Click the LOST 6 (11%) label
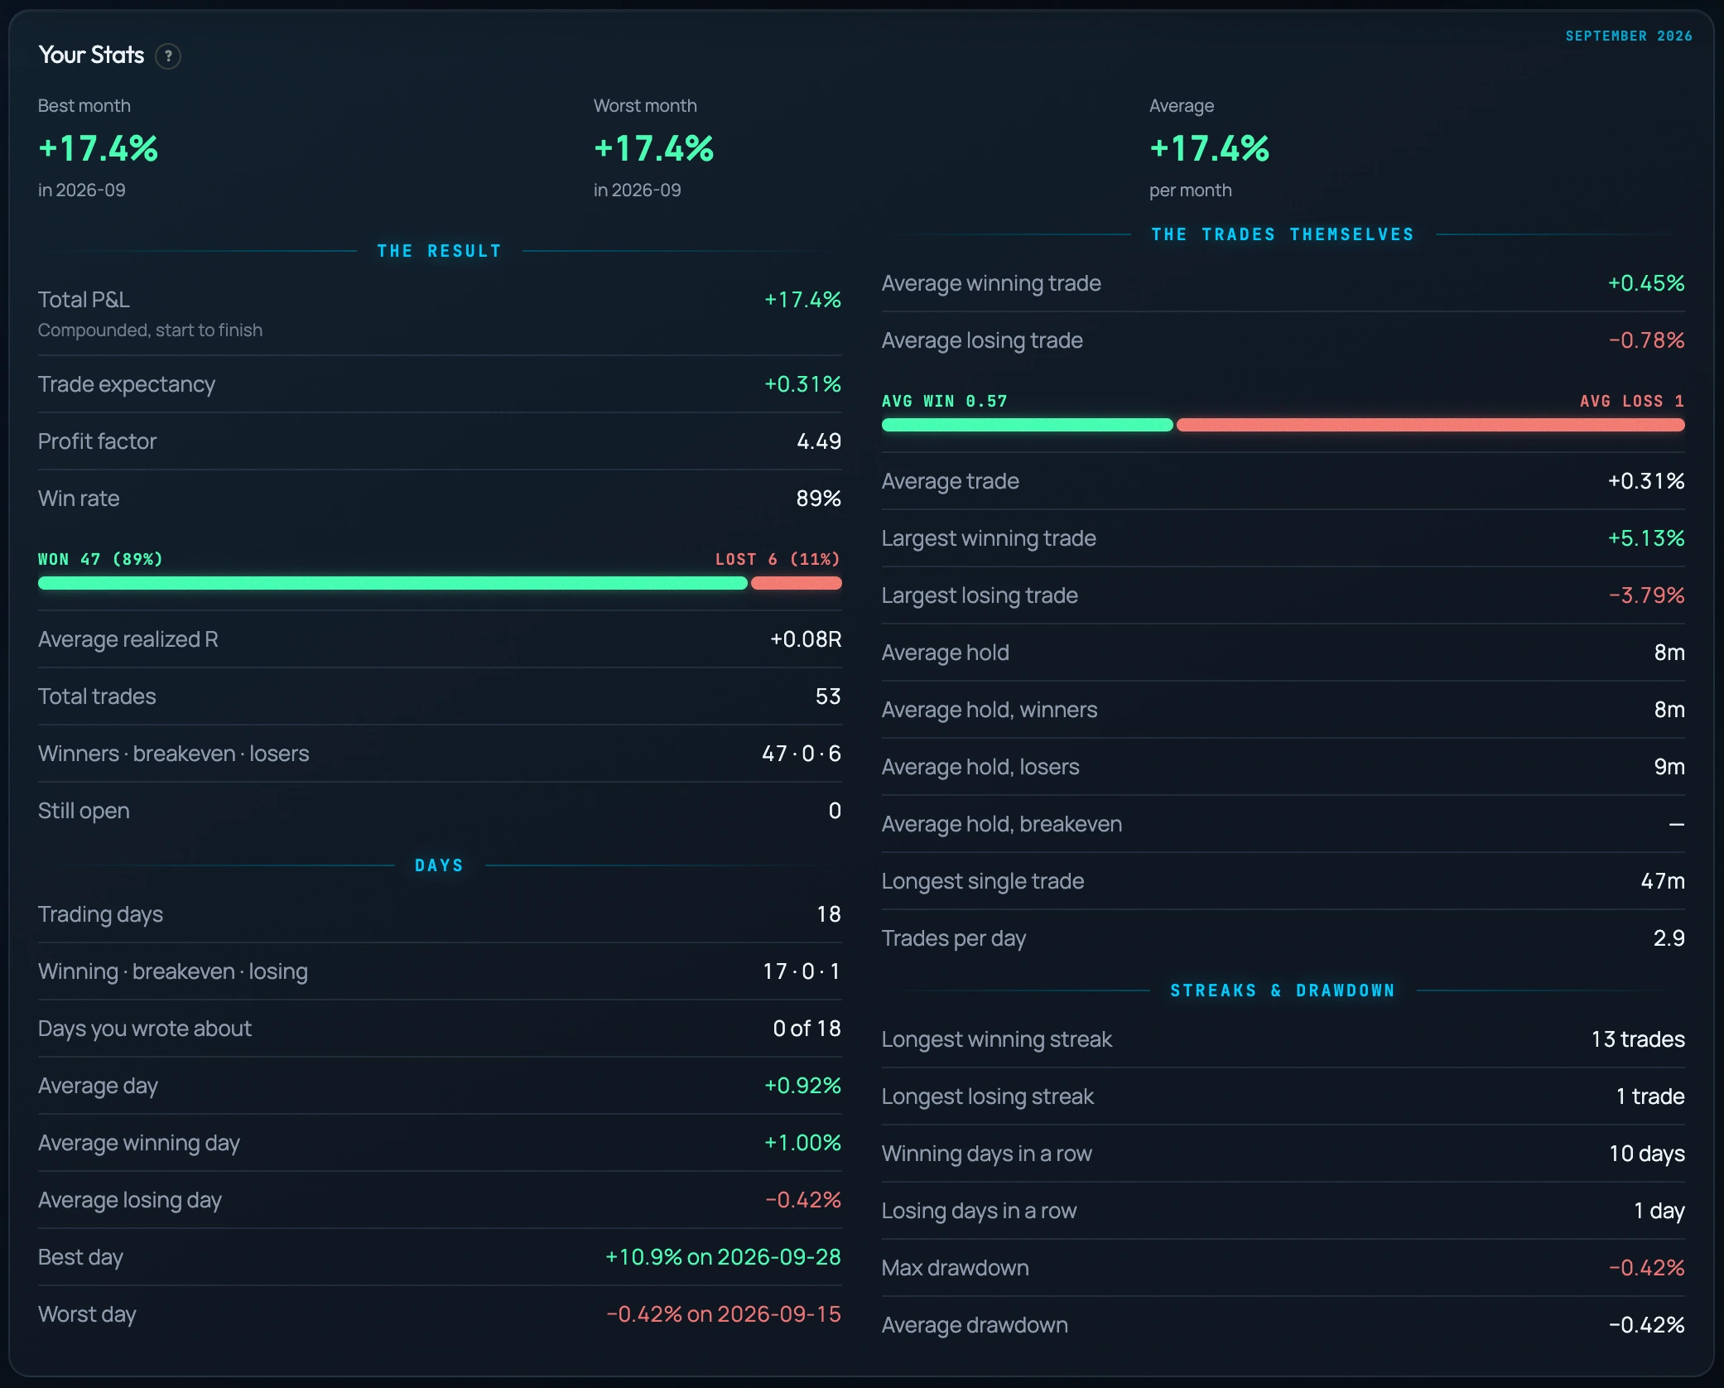Screen dimensions: 1724x1388 [778, 559]
